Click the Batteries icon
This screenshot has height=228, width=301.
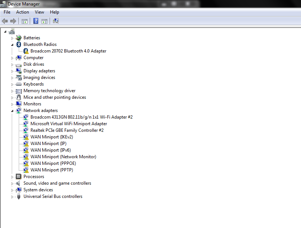point(19,38)
